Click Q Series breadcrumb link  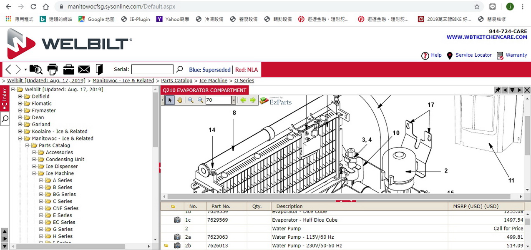click(244, 80)
